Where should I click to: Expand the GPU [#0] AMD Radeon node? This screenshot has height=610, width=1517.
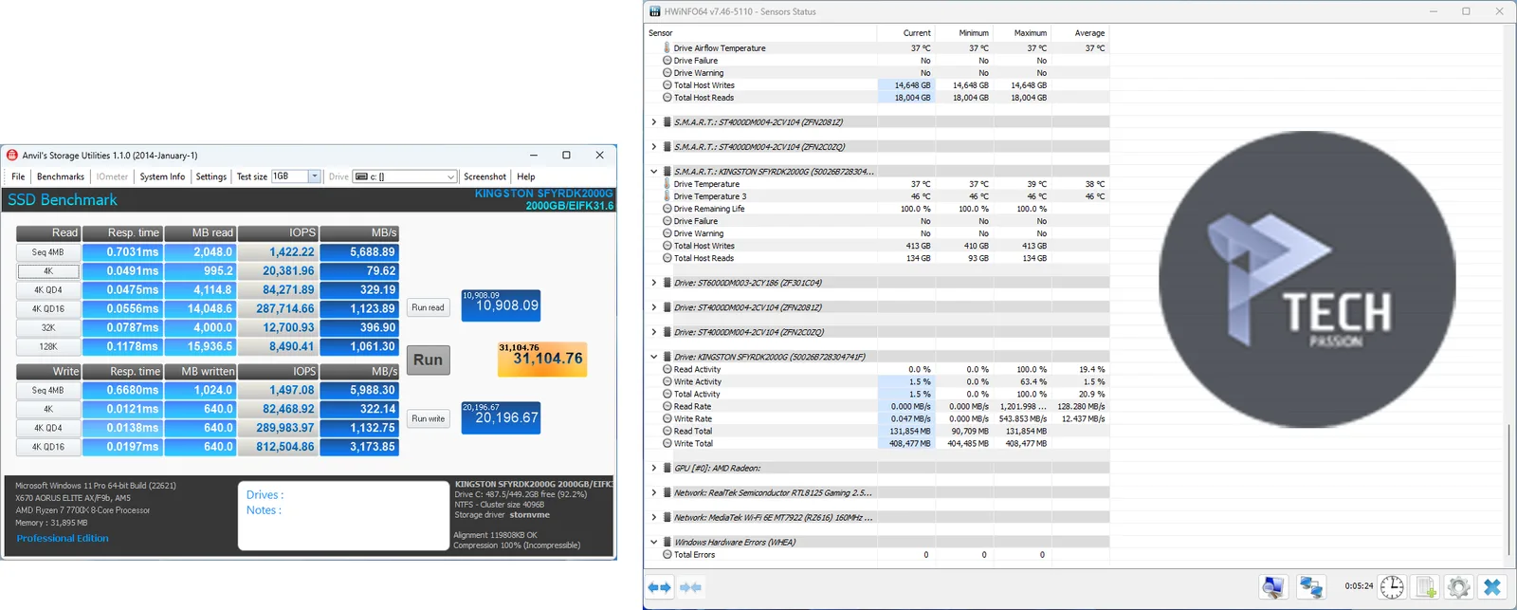point(653,468)
